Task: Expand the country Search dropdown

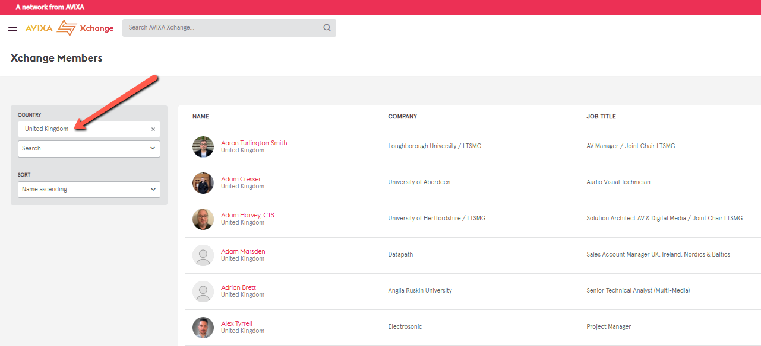Action: coord(89,149)
